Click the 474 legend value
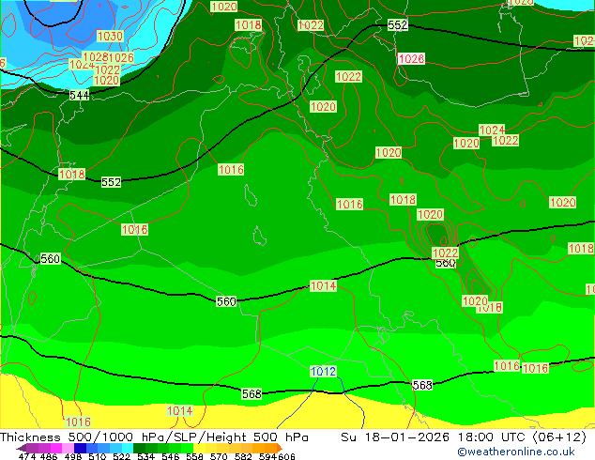 (26, 456)
